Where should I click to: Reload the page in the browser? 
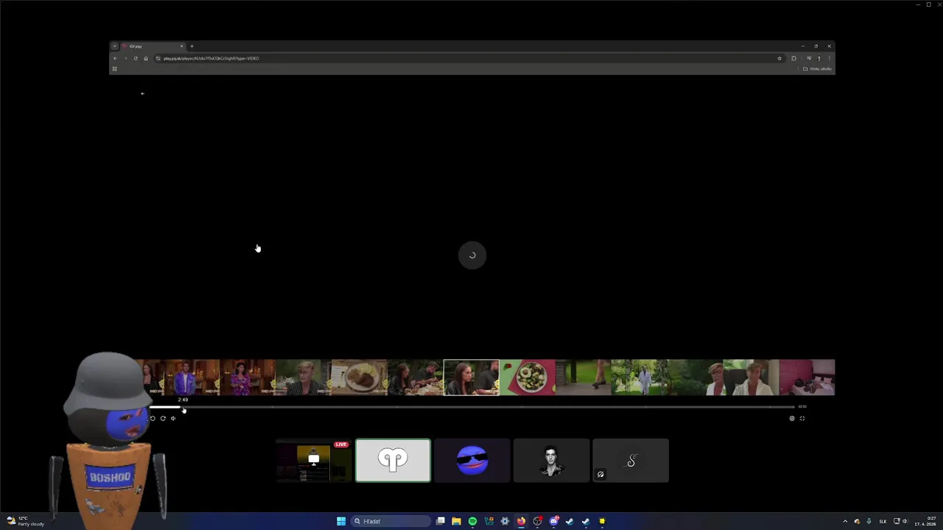136,58
